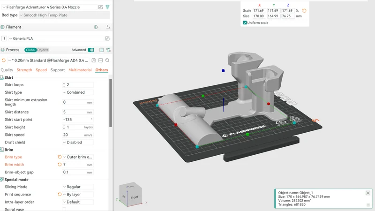
Task: Click the Process section layers icon
Action: [x=3, y=50]
